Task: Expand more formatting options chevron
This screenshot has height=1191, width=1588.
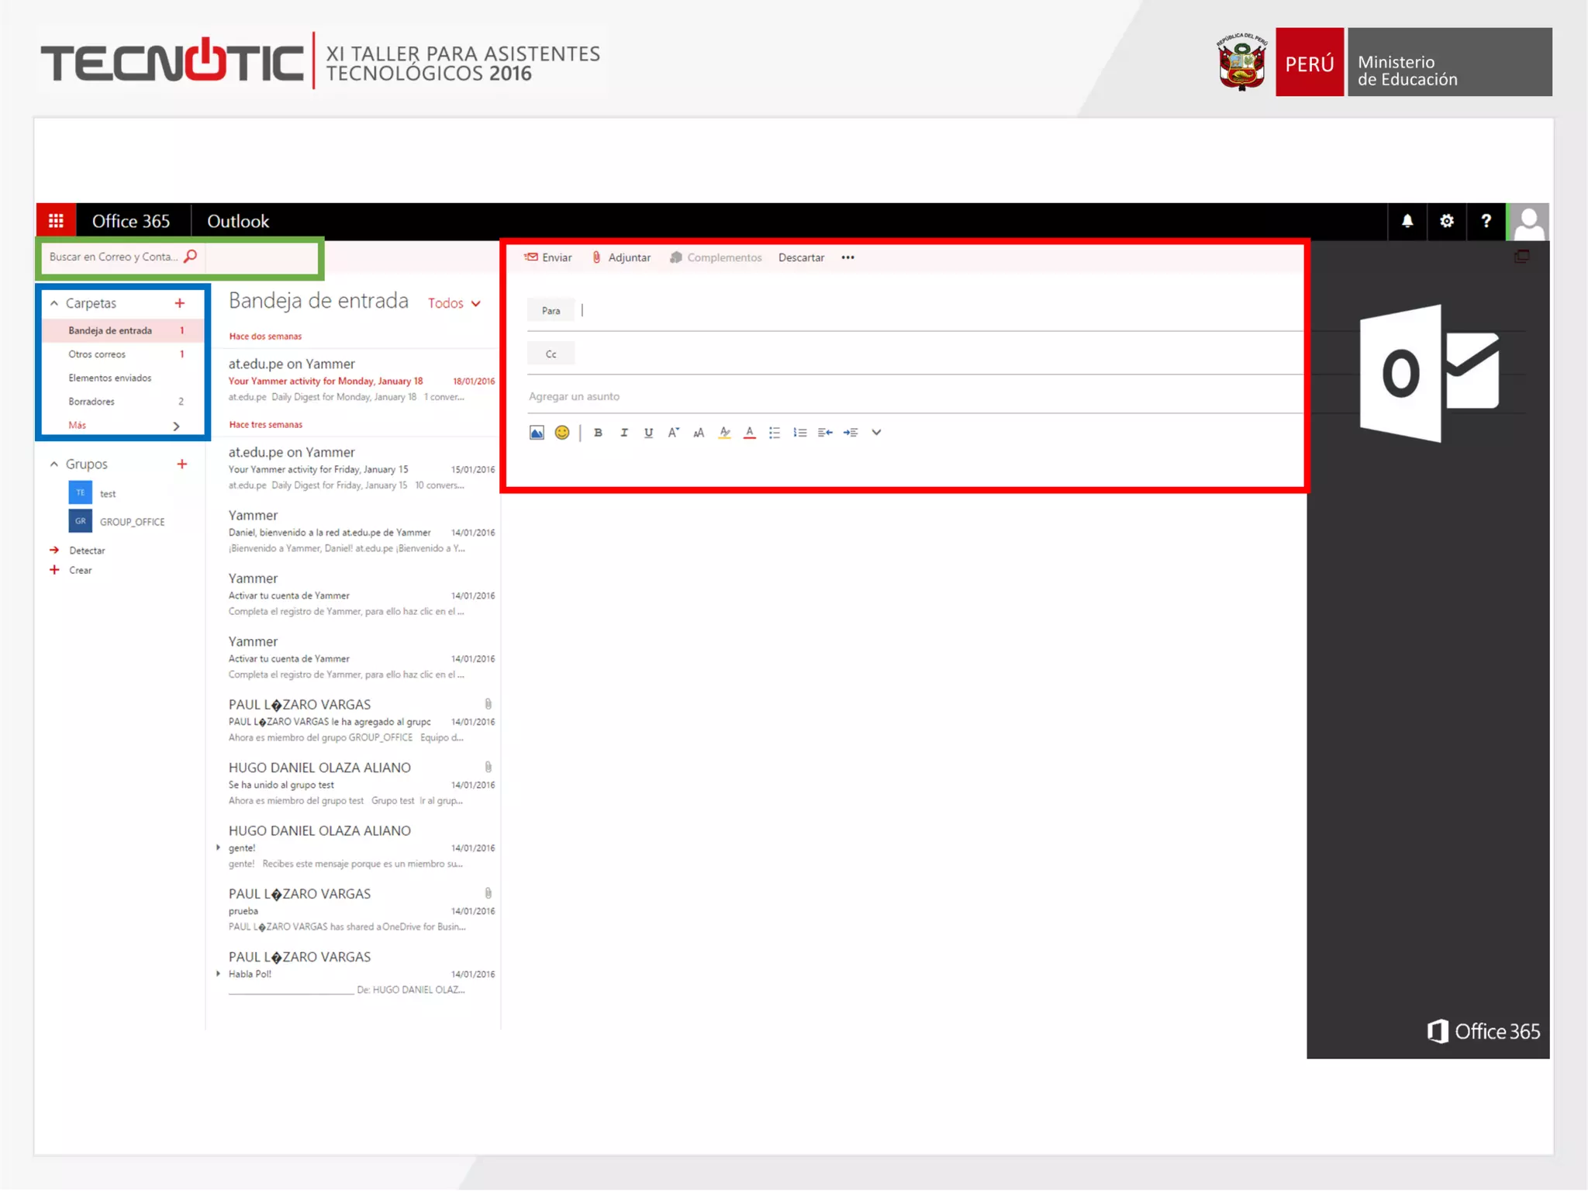Action: pyautogui.click(x=876, y=433)
